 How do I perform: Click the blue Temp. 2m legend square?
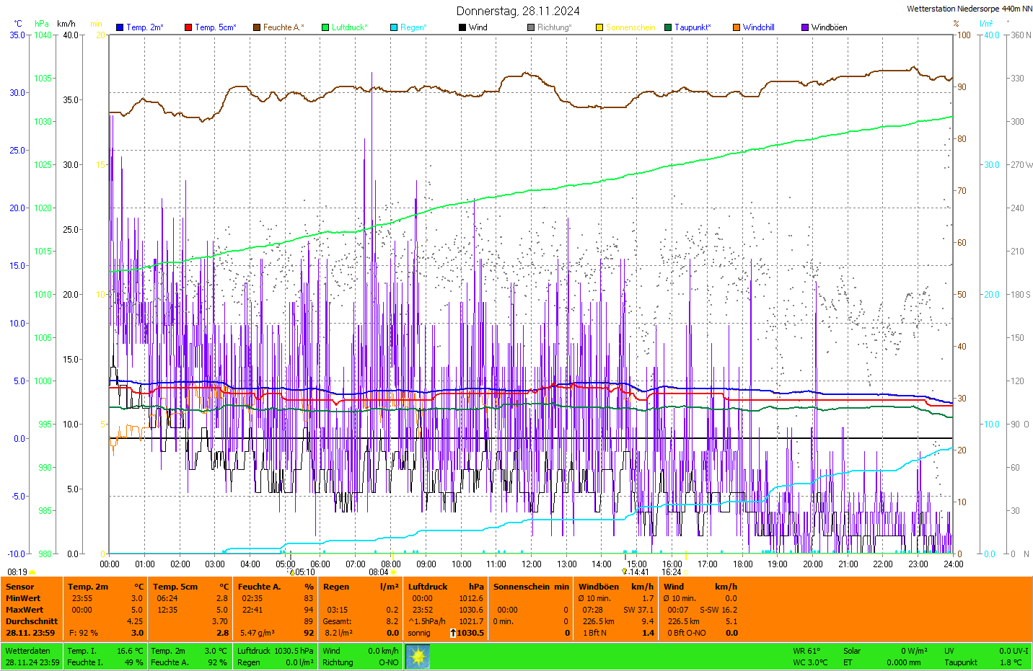click(120, 27)
